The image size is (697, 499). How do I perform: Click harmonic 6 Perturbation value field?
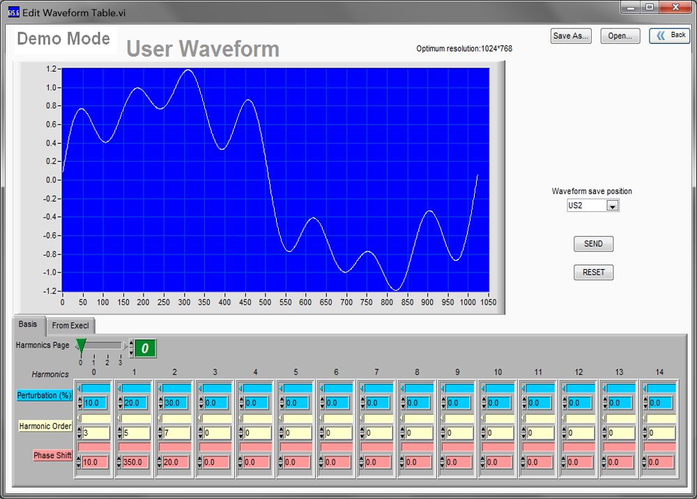pos(337,403)
